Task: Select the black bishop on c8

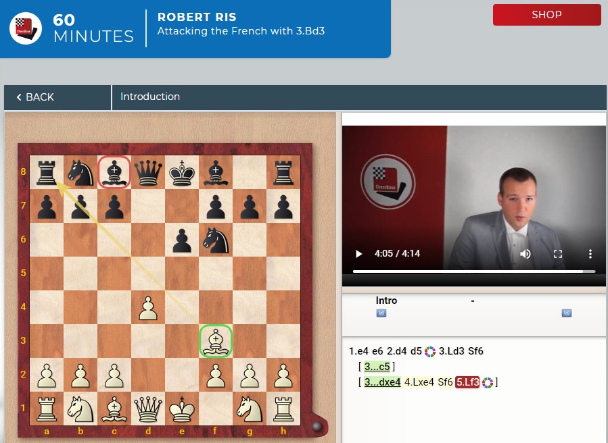Action: click(x=115, y=172)
